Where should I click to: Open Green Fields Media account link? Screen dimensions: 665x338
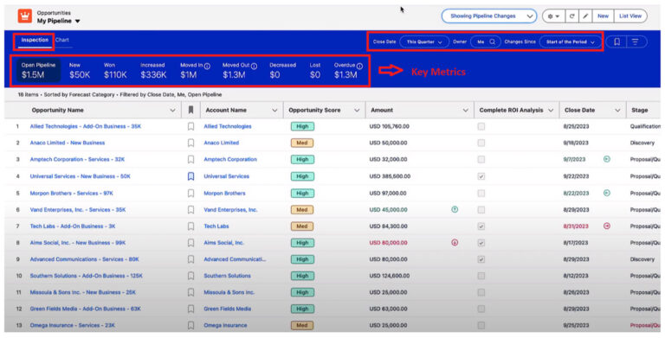pyautogui.click(x=228, y=309)
